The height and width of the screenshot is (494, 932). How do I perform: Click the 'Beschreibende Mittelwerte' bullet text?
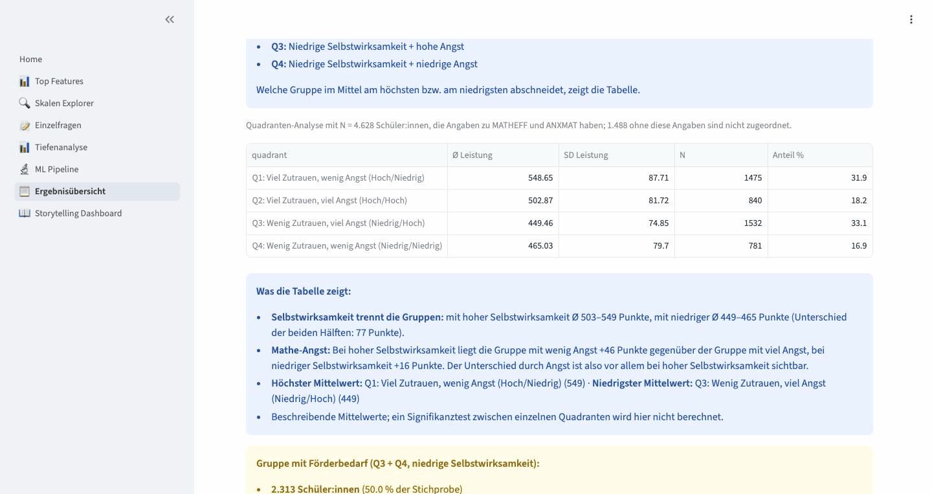(x=497, y=417)
